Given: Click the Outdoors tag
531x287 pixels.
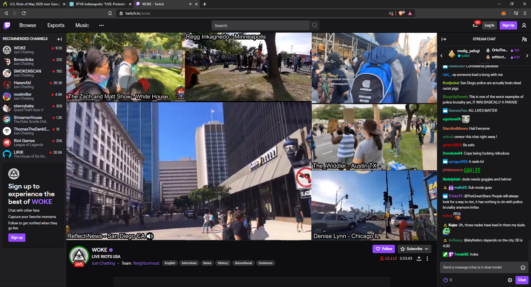Looking at the screenshot, I should [x=265, y=263].
